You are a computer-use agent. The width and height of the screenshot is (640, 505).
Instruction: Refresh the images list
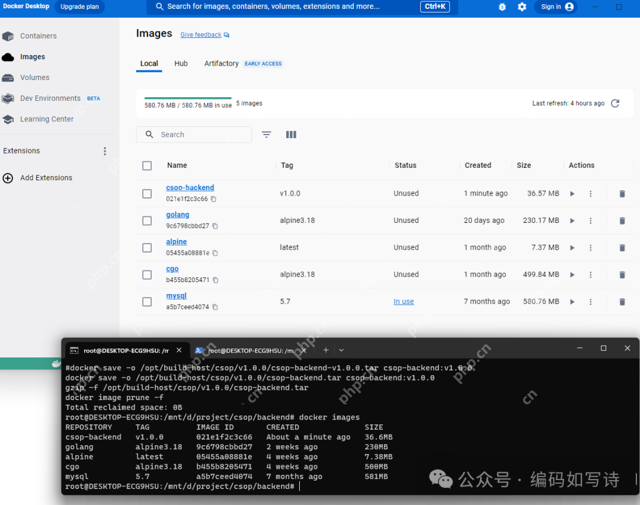[615, 103]
